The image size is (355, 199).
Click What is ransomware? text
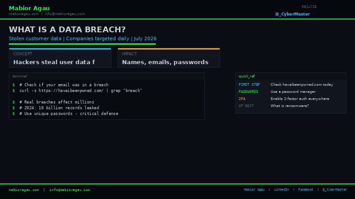click(290, 106)
